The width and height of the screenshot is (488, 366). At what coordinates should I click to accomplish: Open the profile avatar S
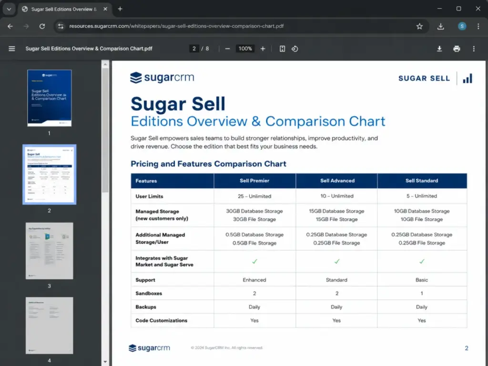(462, 26)
